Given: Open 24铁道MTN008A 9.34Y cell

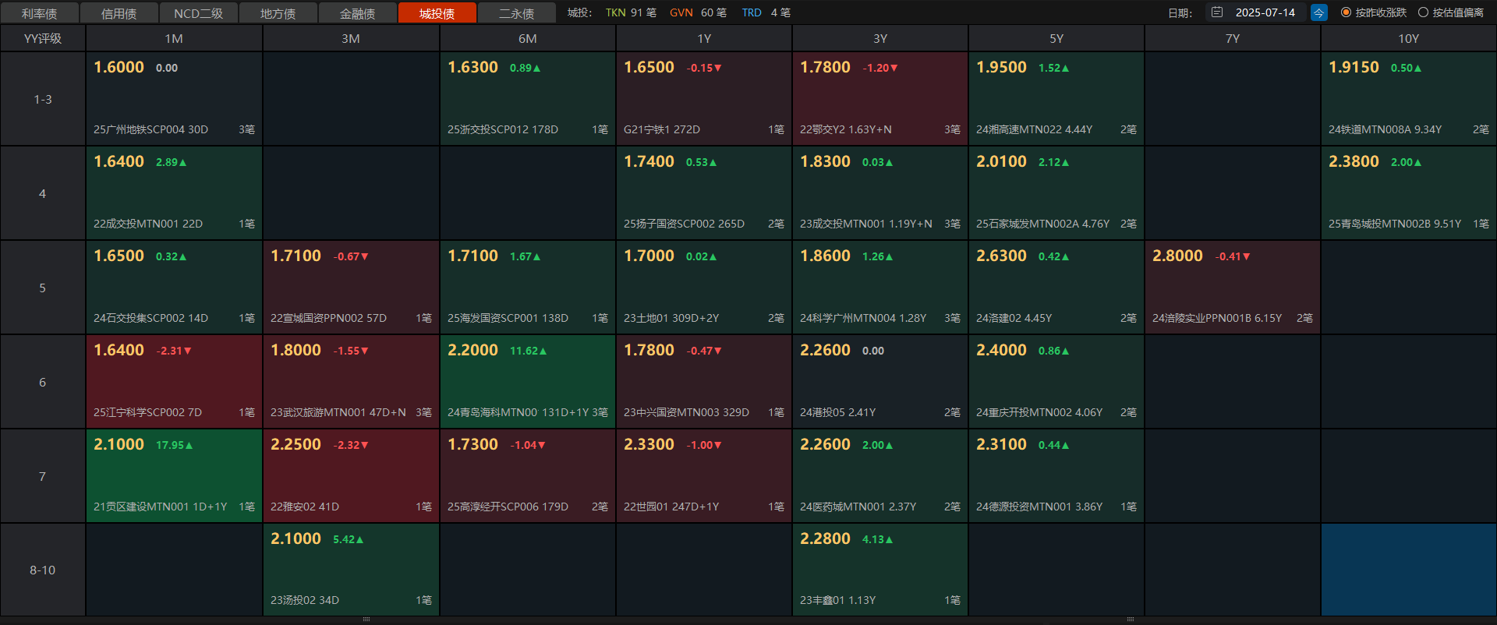Looking at the screenshot, I should [x=1408, y=99].
